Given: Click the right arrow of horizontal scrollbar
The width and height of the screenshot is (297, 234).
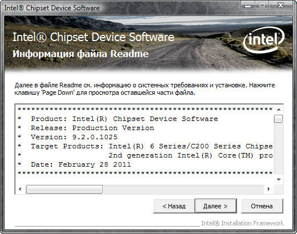Looking at the screenshot, I should click(268, 189).
